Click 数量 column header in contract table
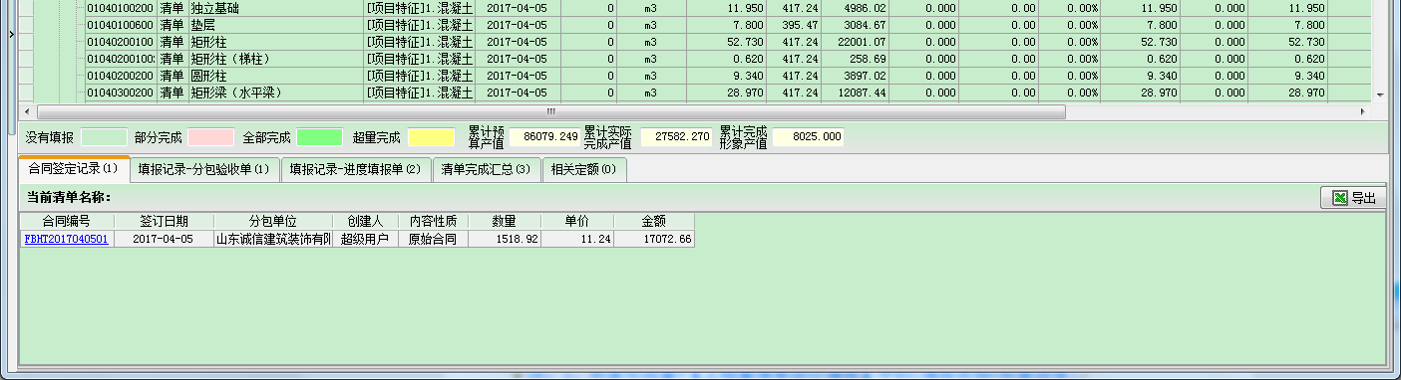This screenshot has height=380, width=1401. click(x=505, y=221)
